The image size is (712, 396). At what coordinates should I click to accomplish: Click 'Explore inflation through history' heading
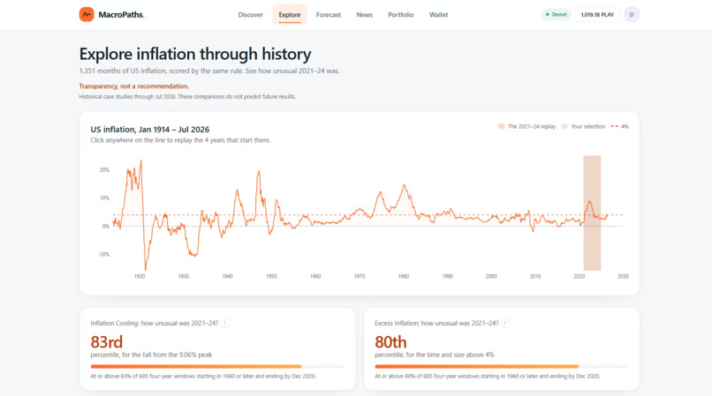(195, 54)
